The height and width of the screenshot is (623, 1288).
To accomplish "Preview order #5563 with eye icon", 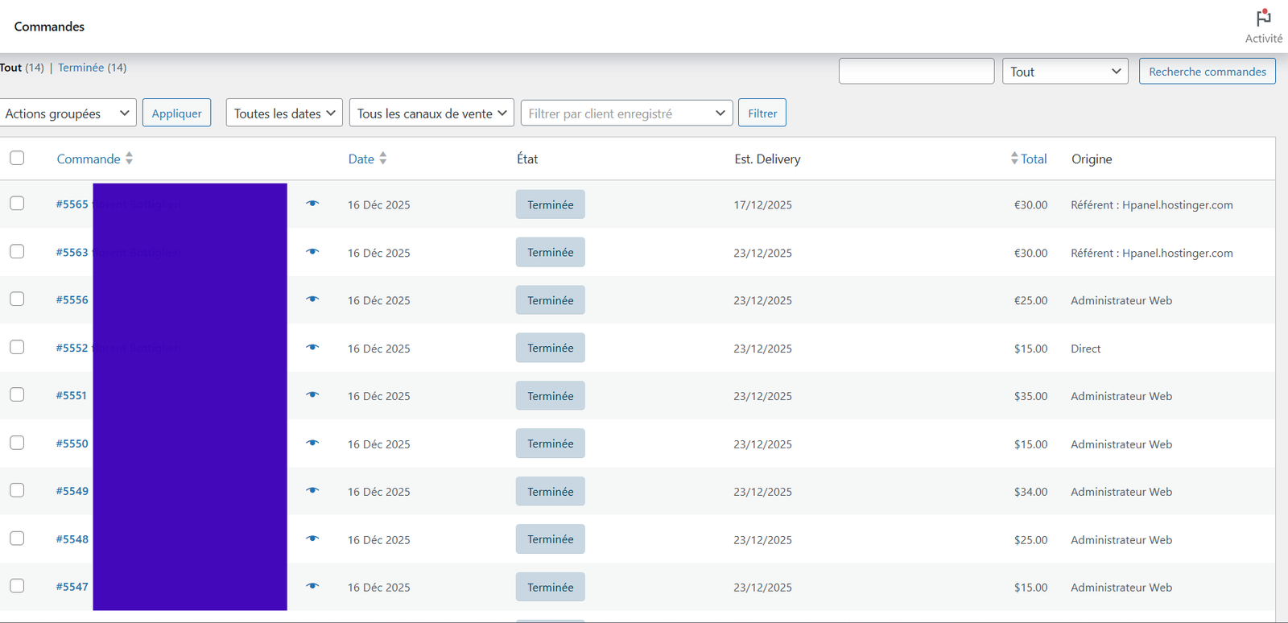I will point(312,252).
